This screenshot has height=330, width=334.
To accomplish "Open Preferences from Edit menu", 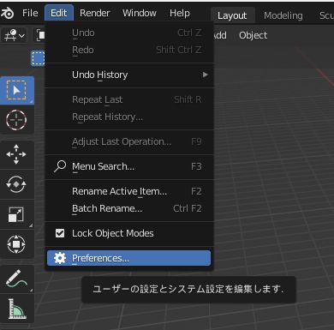I will pos(129,258).
